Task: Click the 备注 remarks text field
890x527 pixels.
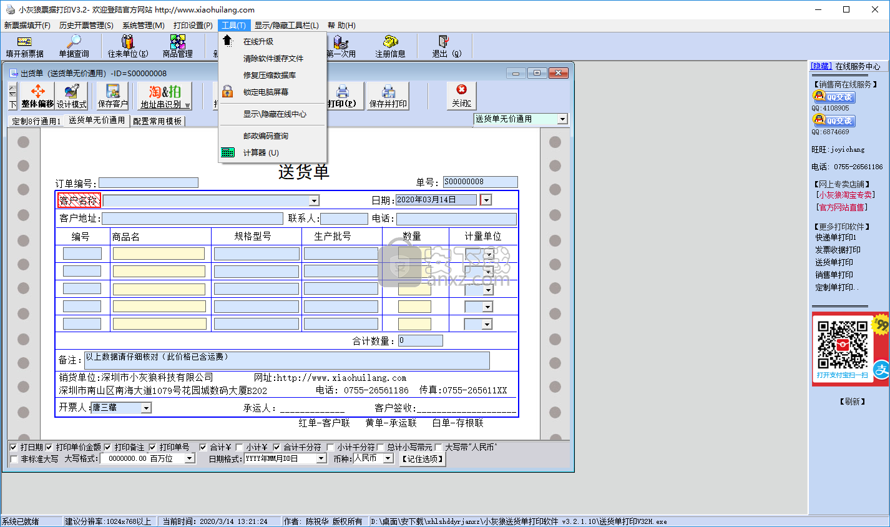Action: tap(287, 360)
